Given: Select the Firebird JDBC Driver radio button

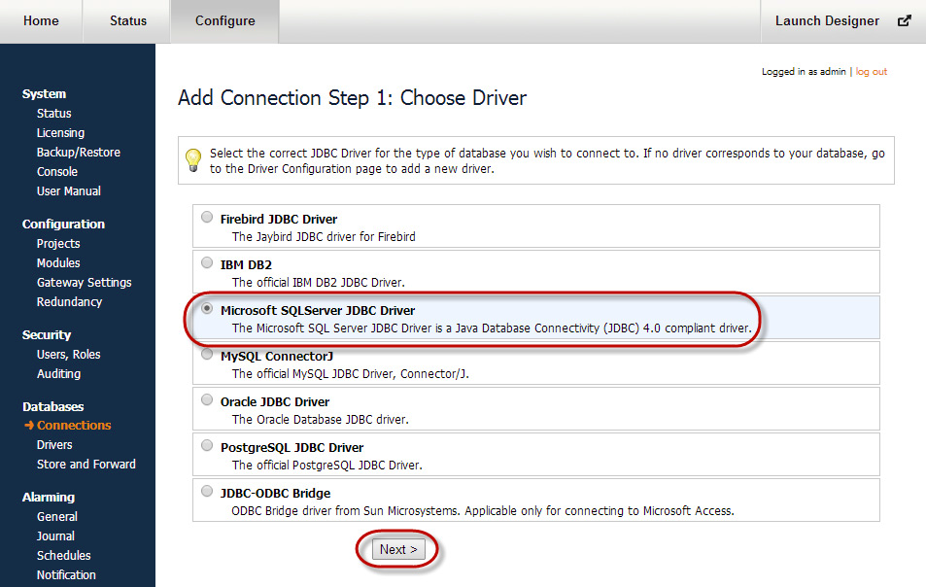Looking at the screenshot, I should point(207,217).
